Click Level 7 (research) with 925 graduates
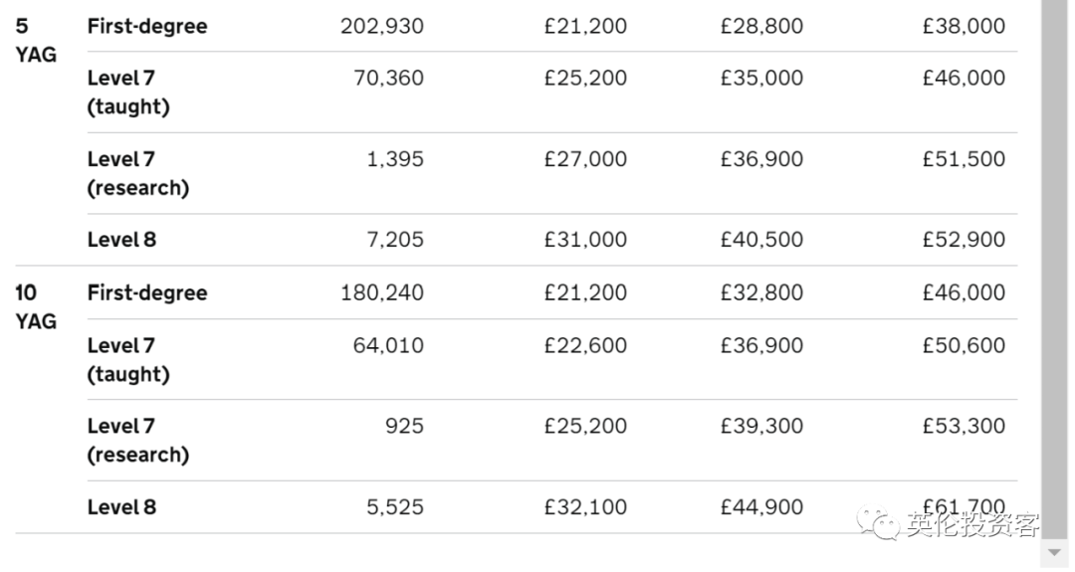 click(x=137, y=440)
